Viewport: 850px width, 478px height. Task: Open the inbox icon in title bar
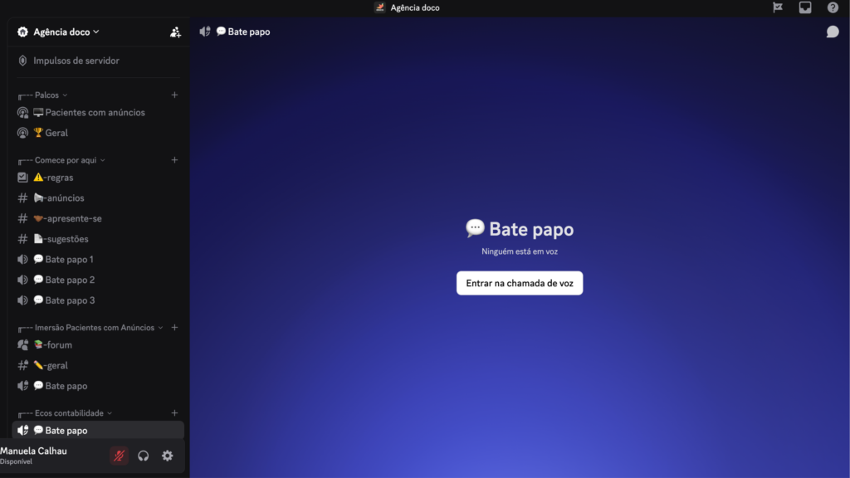click(x=805, y=7)
